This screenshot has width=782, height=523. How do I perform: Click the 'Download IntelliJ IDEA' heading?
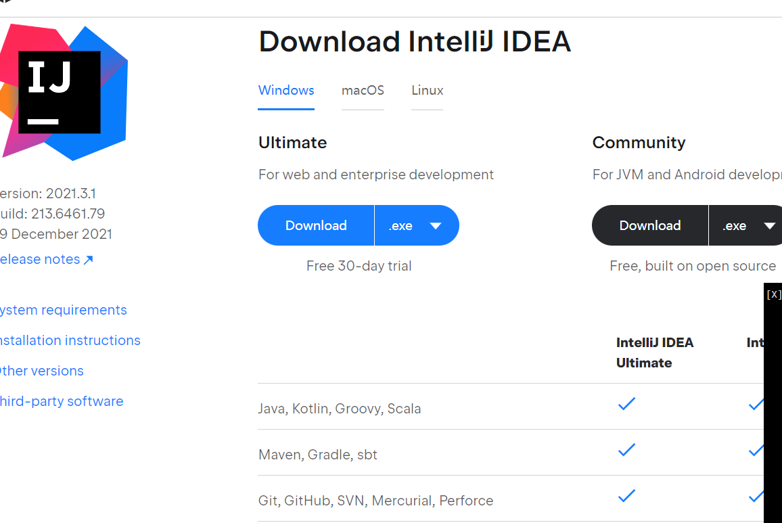[415, 41]
